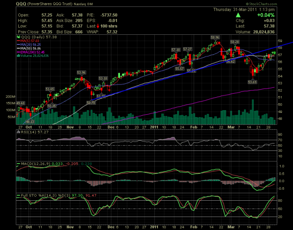Click the 57.27 price marker

[x=187, y=49]
